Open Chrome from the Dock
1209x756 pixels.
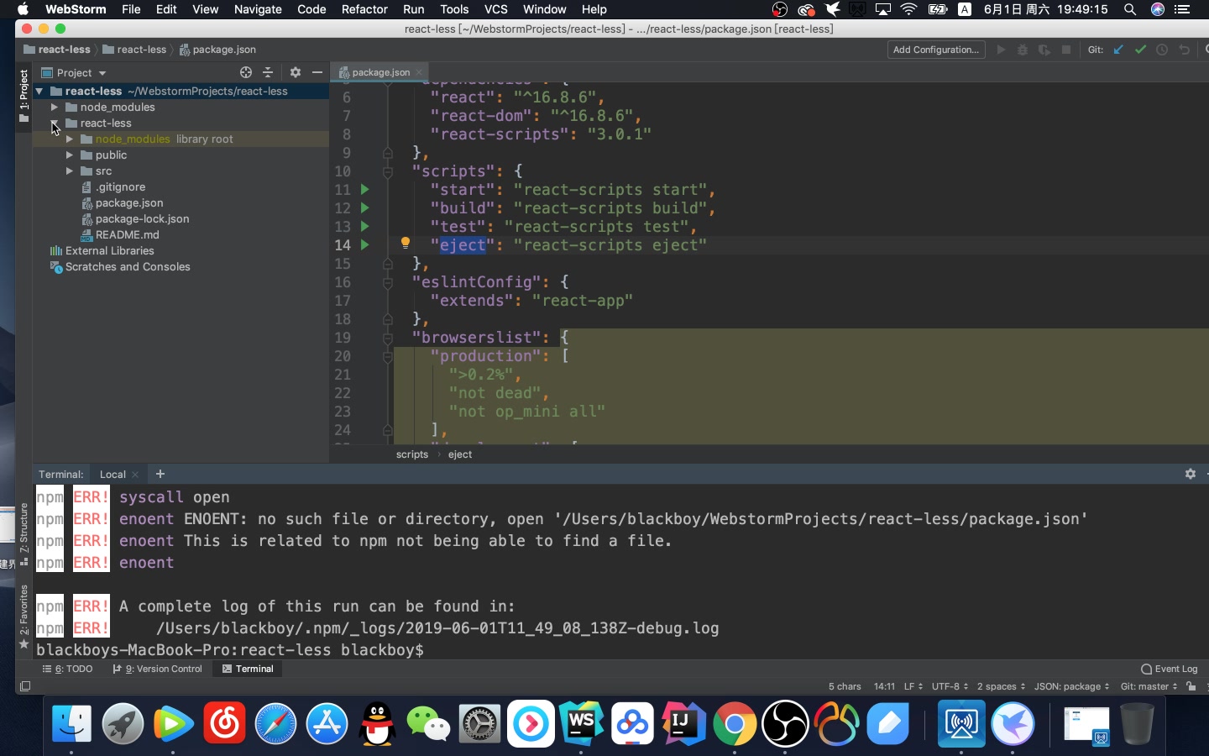(734, 723)
